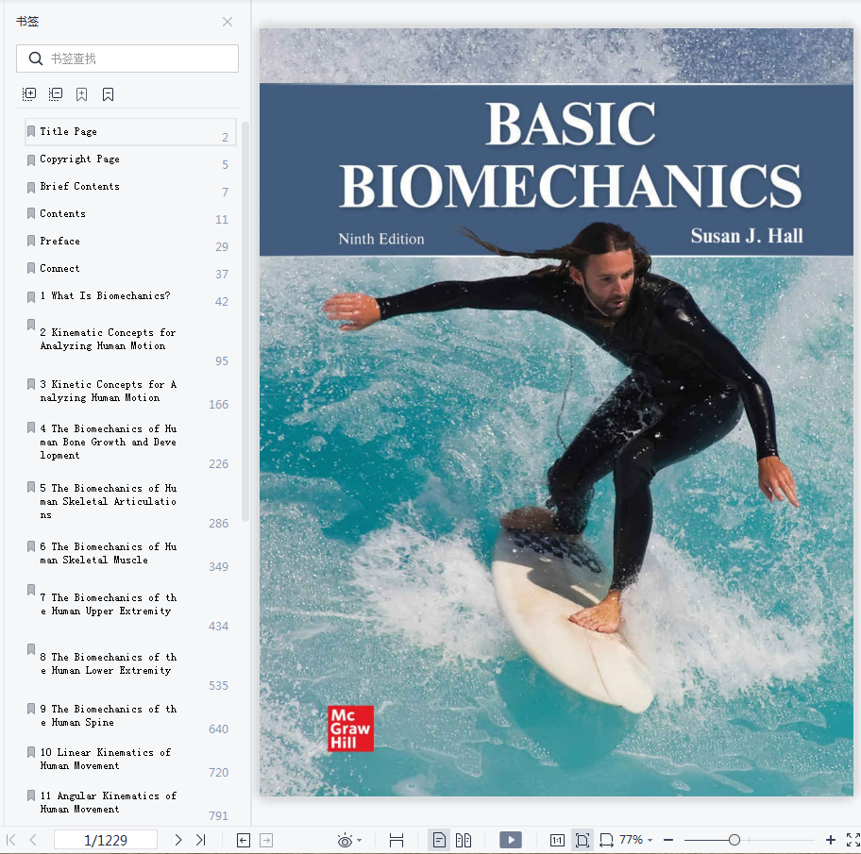
Task: Open chapter 6 Human Skeletal Muscle bookmark
Action: (130, 555)
